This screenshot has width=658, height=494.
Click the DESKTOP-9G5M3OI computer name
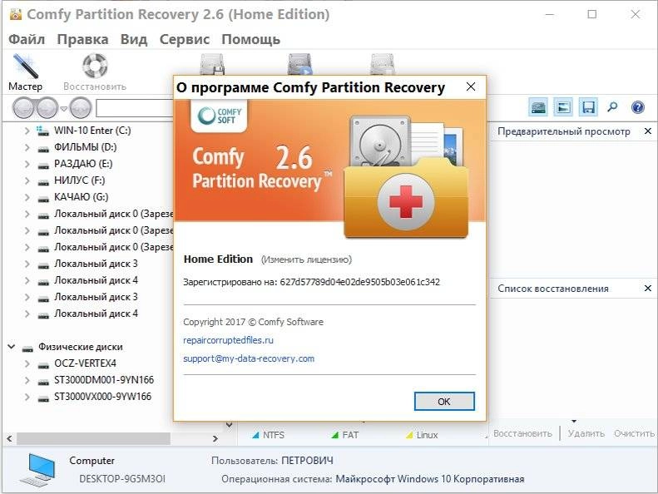122,479
